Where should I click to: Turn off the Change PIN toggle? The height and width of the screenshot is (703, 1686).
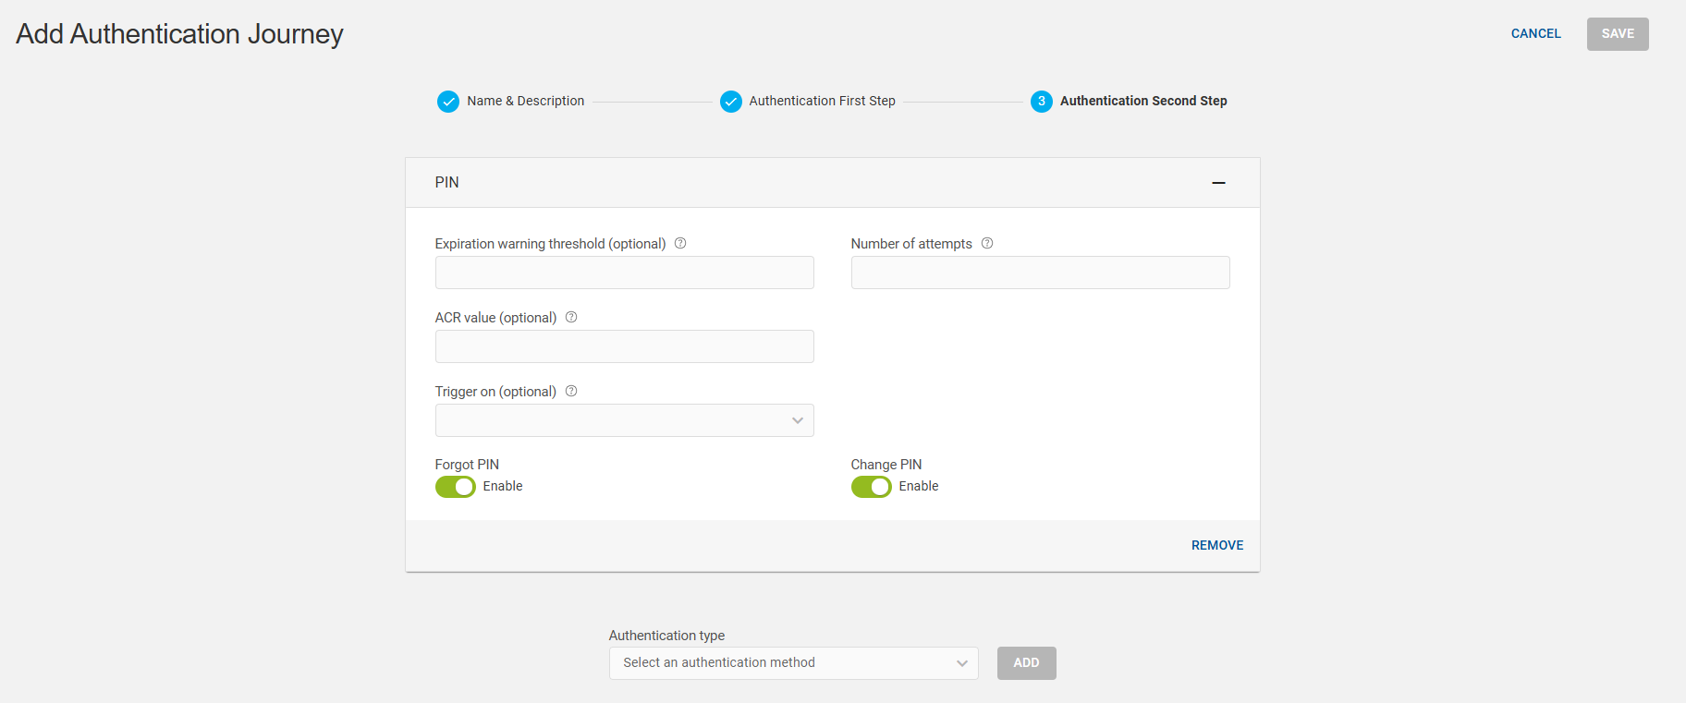872,487
